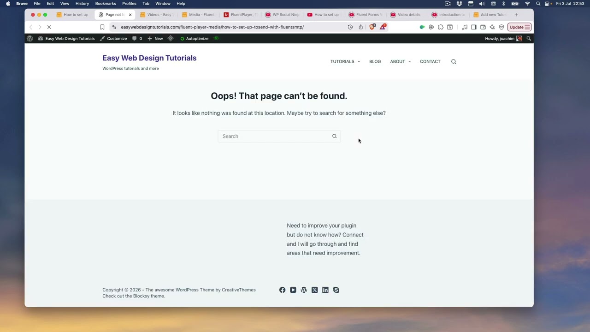Open the Brave application menu

[22, 4]
